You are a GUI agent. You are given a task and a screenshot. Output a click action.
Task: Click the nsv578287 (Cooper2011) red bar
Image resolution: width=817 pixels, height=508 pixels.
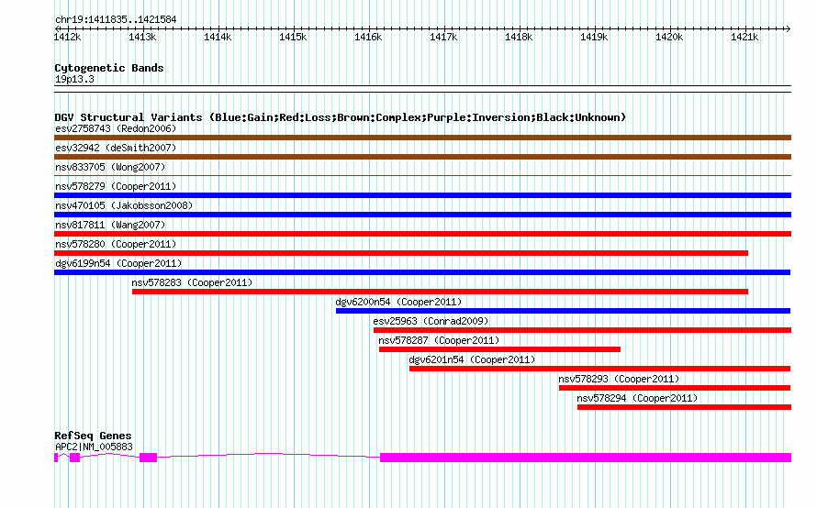click(x=499, y=349)
